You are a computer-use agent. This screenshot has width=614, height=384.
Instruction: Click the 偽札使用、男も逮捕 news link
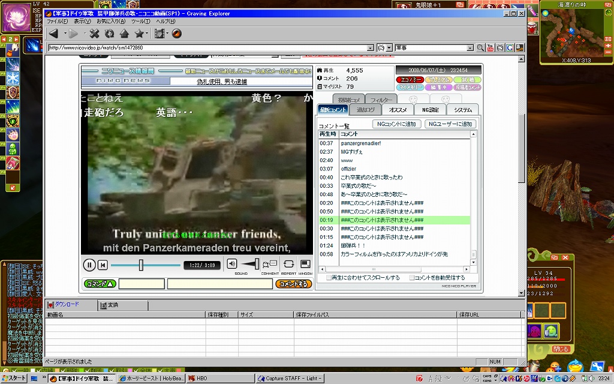[x=222, y=82]
